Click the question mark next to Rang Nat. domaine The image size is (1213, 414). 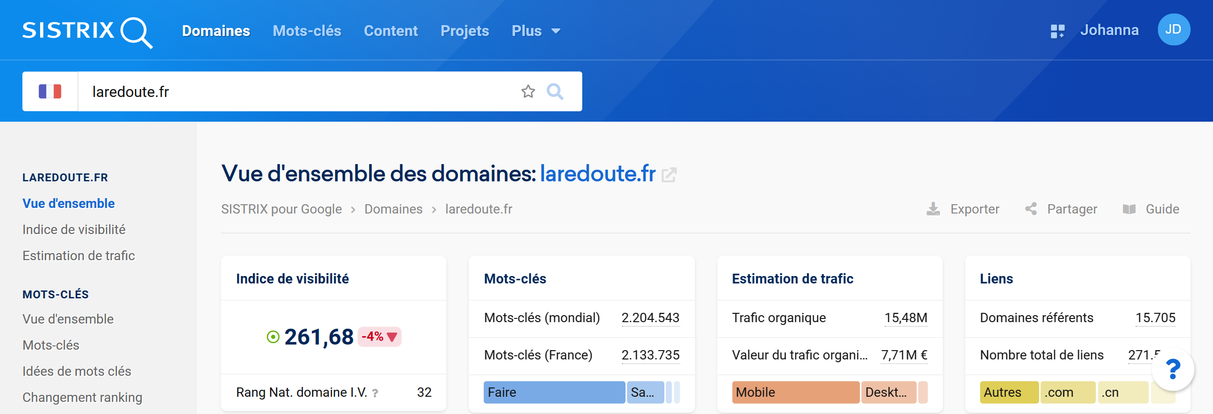[375, 393]
